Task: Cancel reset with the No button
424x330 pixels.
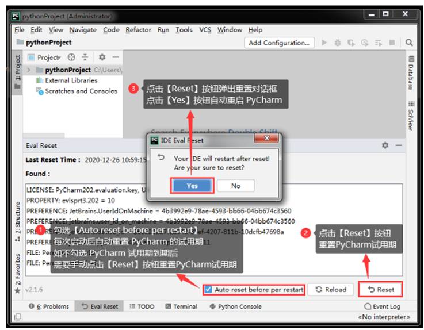Action: click(235, 186)
